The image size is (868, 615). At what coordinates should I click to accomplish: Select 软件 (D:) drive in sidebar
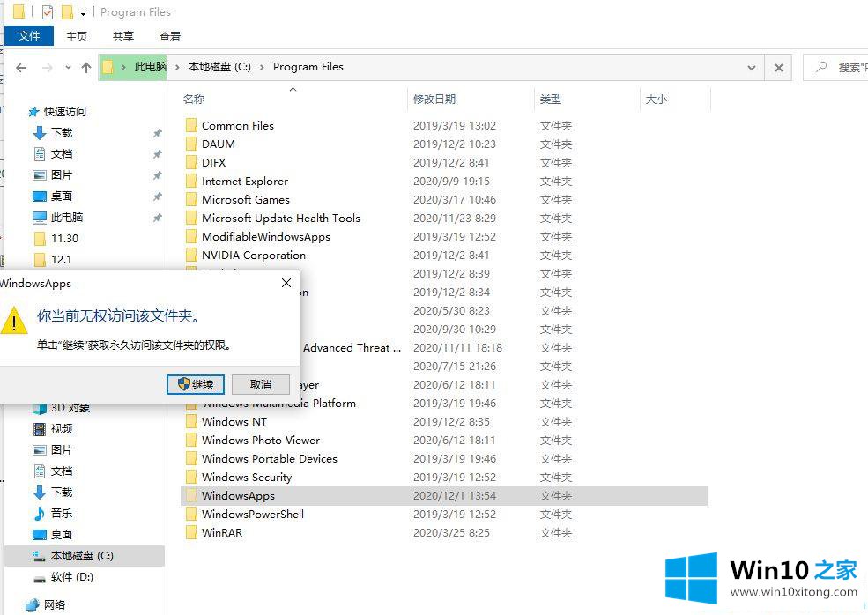tap(72, 577)
